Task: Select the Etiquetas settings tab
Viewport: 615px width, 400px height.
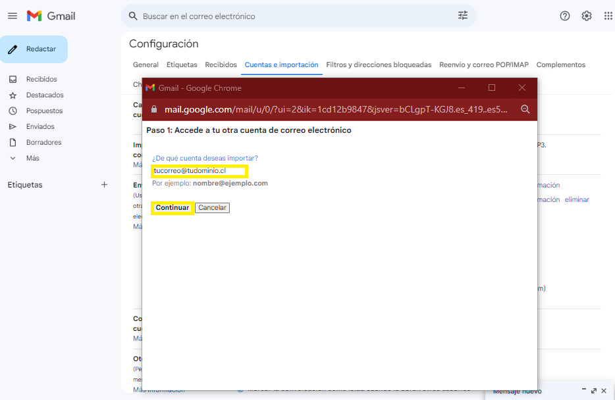Action: point(182,64)
